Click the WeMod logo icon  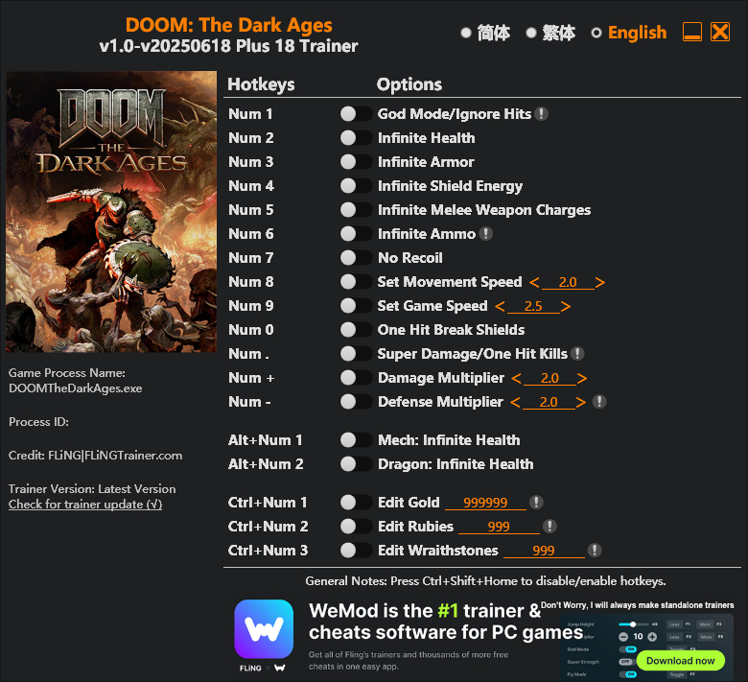(x=264, y=629)
